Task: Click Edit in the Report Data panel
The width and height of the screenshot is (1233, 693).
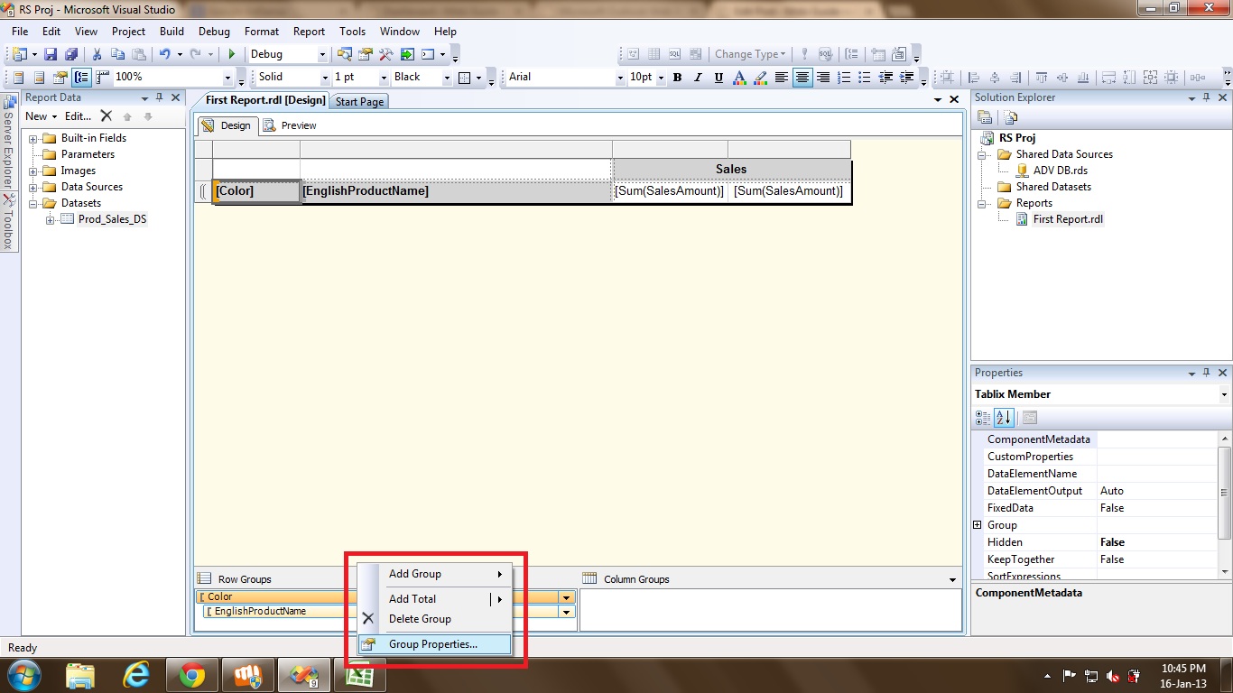Action: point(78,116)
